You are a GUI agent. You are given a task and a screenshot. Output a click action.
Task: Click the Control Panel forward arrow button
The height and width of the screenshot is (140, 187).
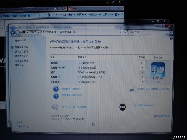[18, 33]
